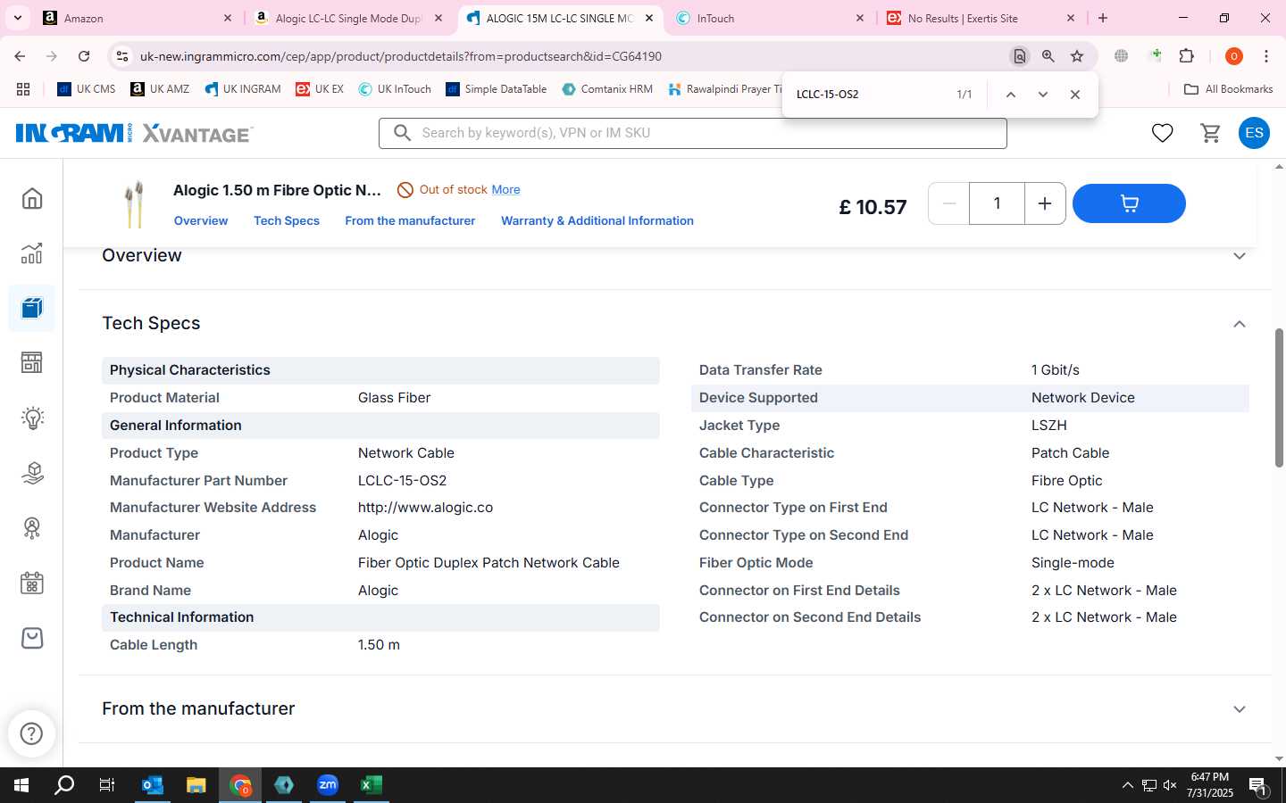1286x803 pixels.
Task: Close the find-in-page bar
Action: [1075, 95]
